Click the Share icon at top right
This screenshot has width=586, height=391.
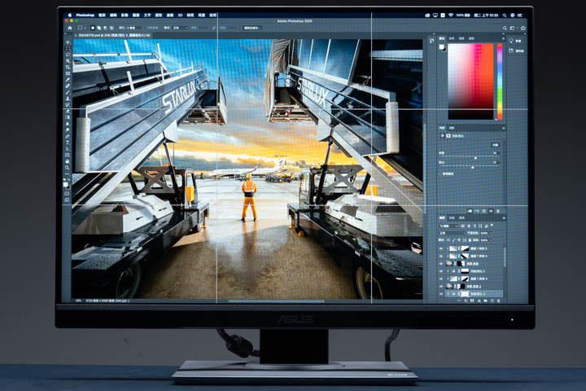tap(523, 28)
